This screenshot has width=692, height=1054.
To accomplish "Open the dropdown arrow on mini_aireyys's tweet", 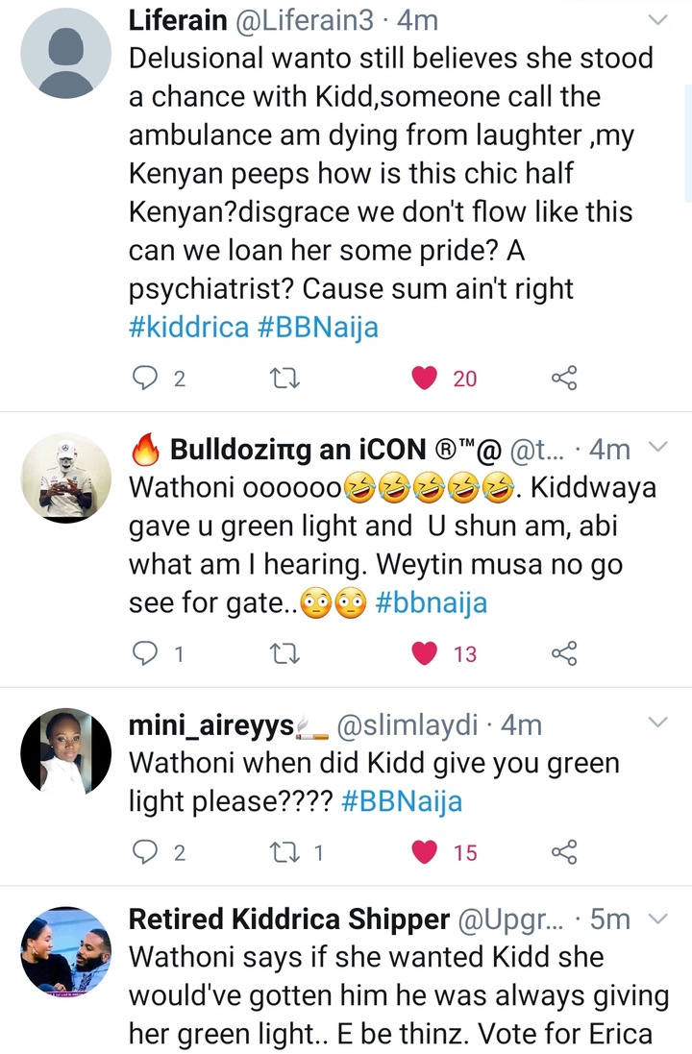I will [658, 723].
